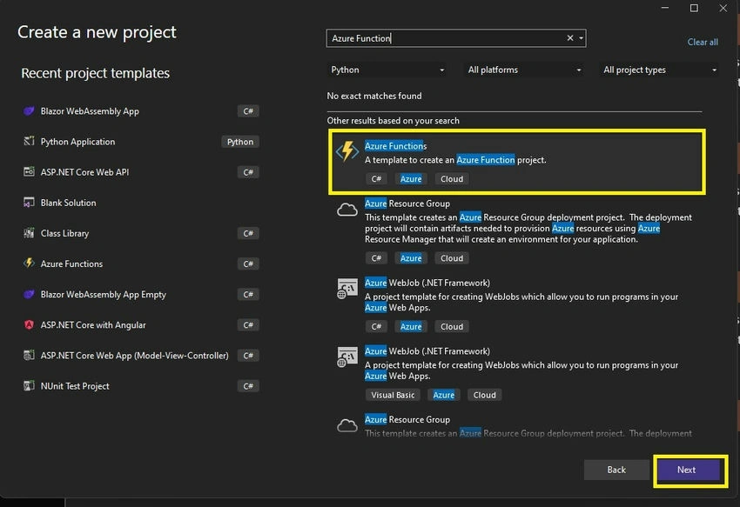Click the Azure tag under Azure Functions result
This screenshot has height=507, width=740.
pos(411,179)
